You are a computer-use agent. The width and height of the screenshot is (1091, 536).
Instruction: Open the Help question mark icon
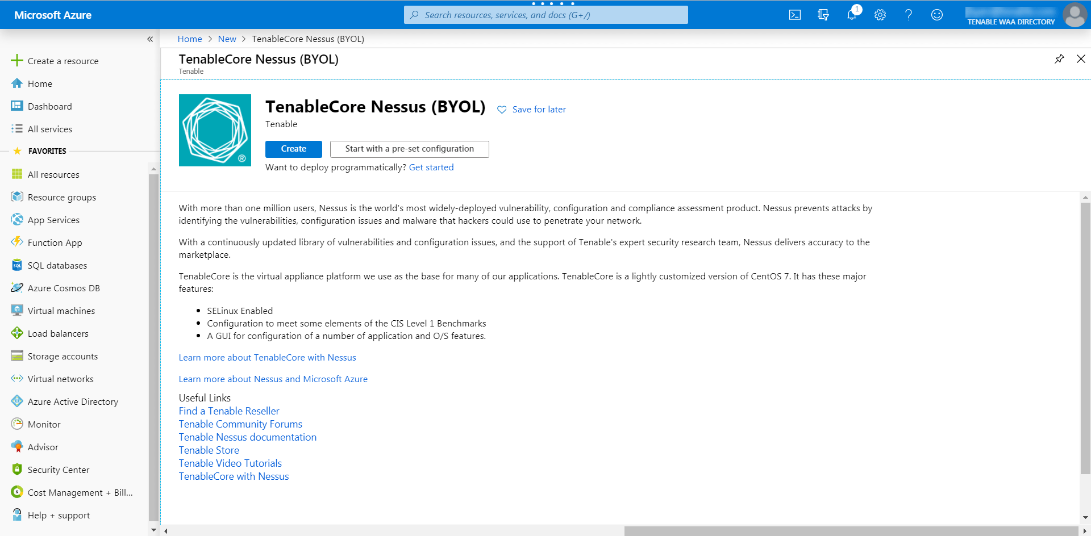click(908, 15)
